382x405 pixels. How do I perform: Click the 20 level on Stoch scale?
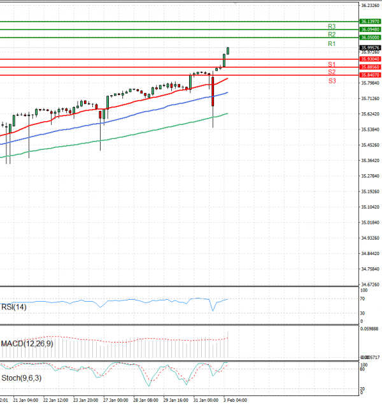[x=362, y=388]
